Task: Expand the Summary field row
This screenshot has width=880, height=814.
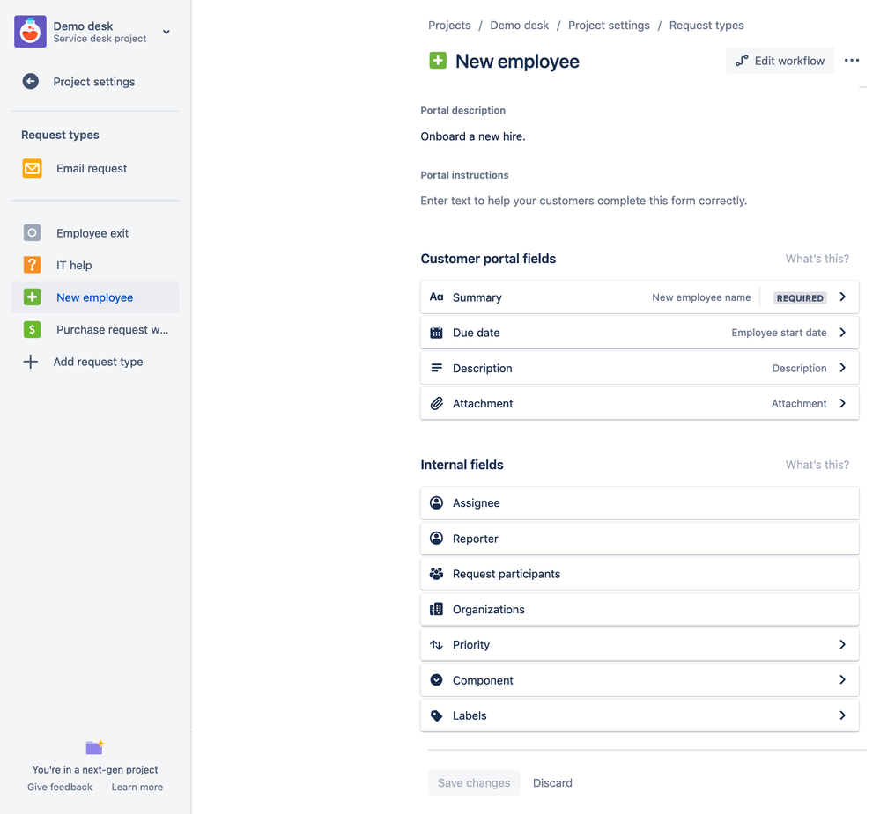Action: (x=843, y=297)
